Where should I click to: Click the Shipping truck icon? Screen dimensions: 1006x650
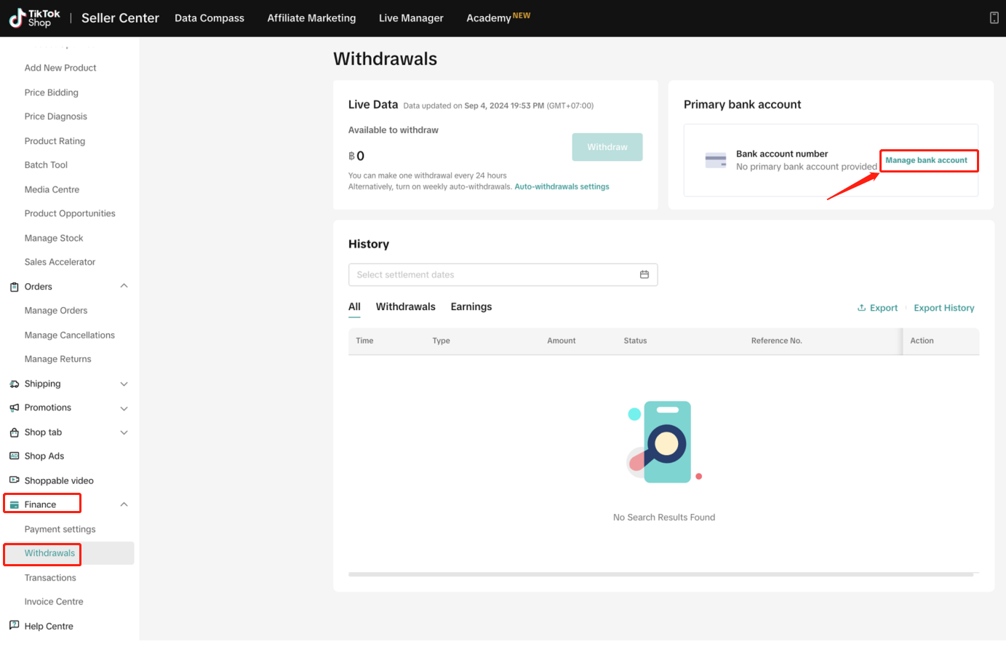point(14,384)
